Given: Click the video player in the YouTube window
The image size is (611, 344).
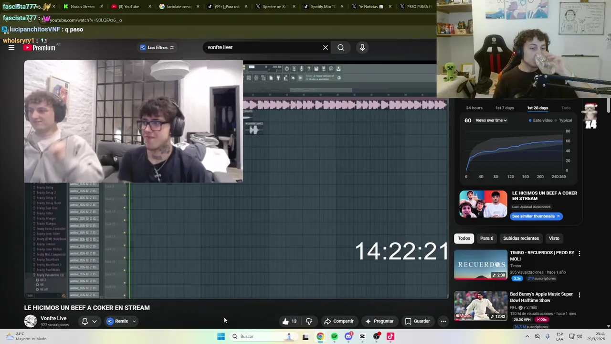Looking at the screenshot, I should [236, 180].
